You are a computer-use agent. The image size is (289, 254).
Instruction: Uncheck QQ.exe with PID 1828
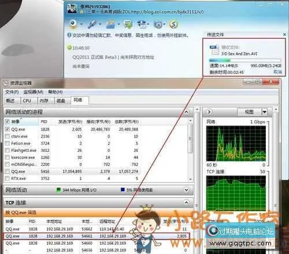click(7, 129)
